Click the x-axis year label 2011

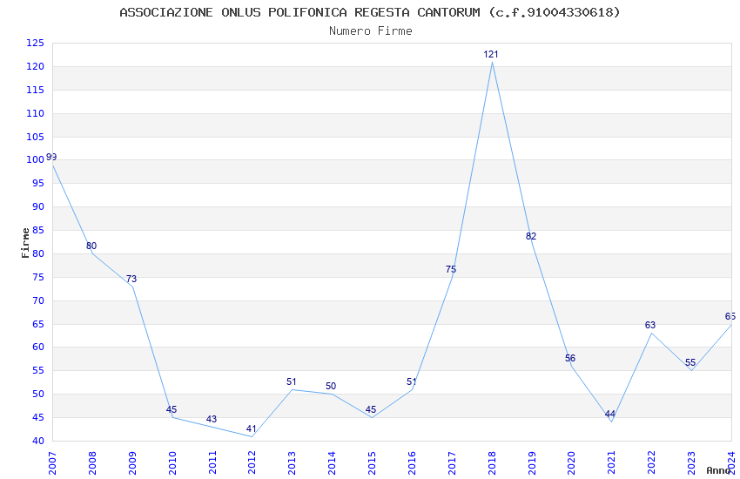click(x=212, y=463)
